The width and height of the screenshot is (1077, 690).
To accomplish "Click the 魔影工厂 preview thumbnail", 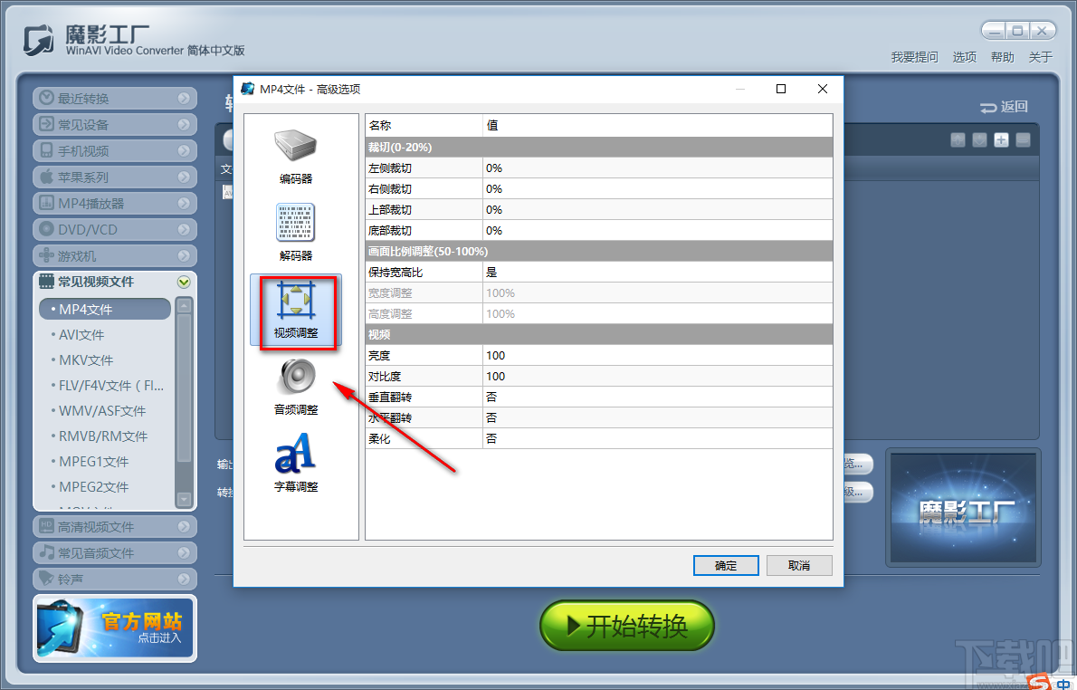I will (x=963, y=508).
